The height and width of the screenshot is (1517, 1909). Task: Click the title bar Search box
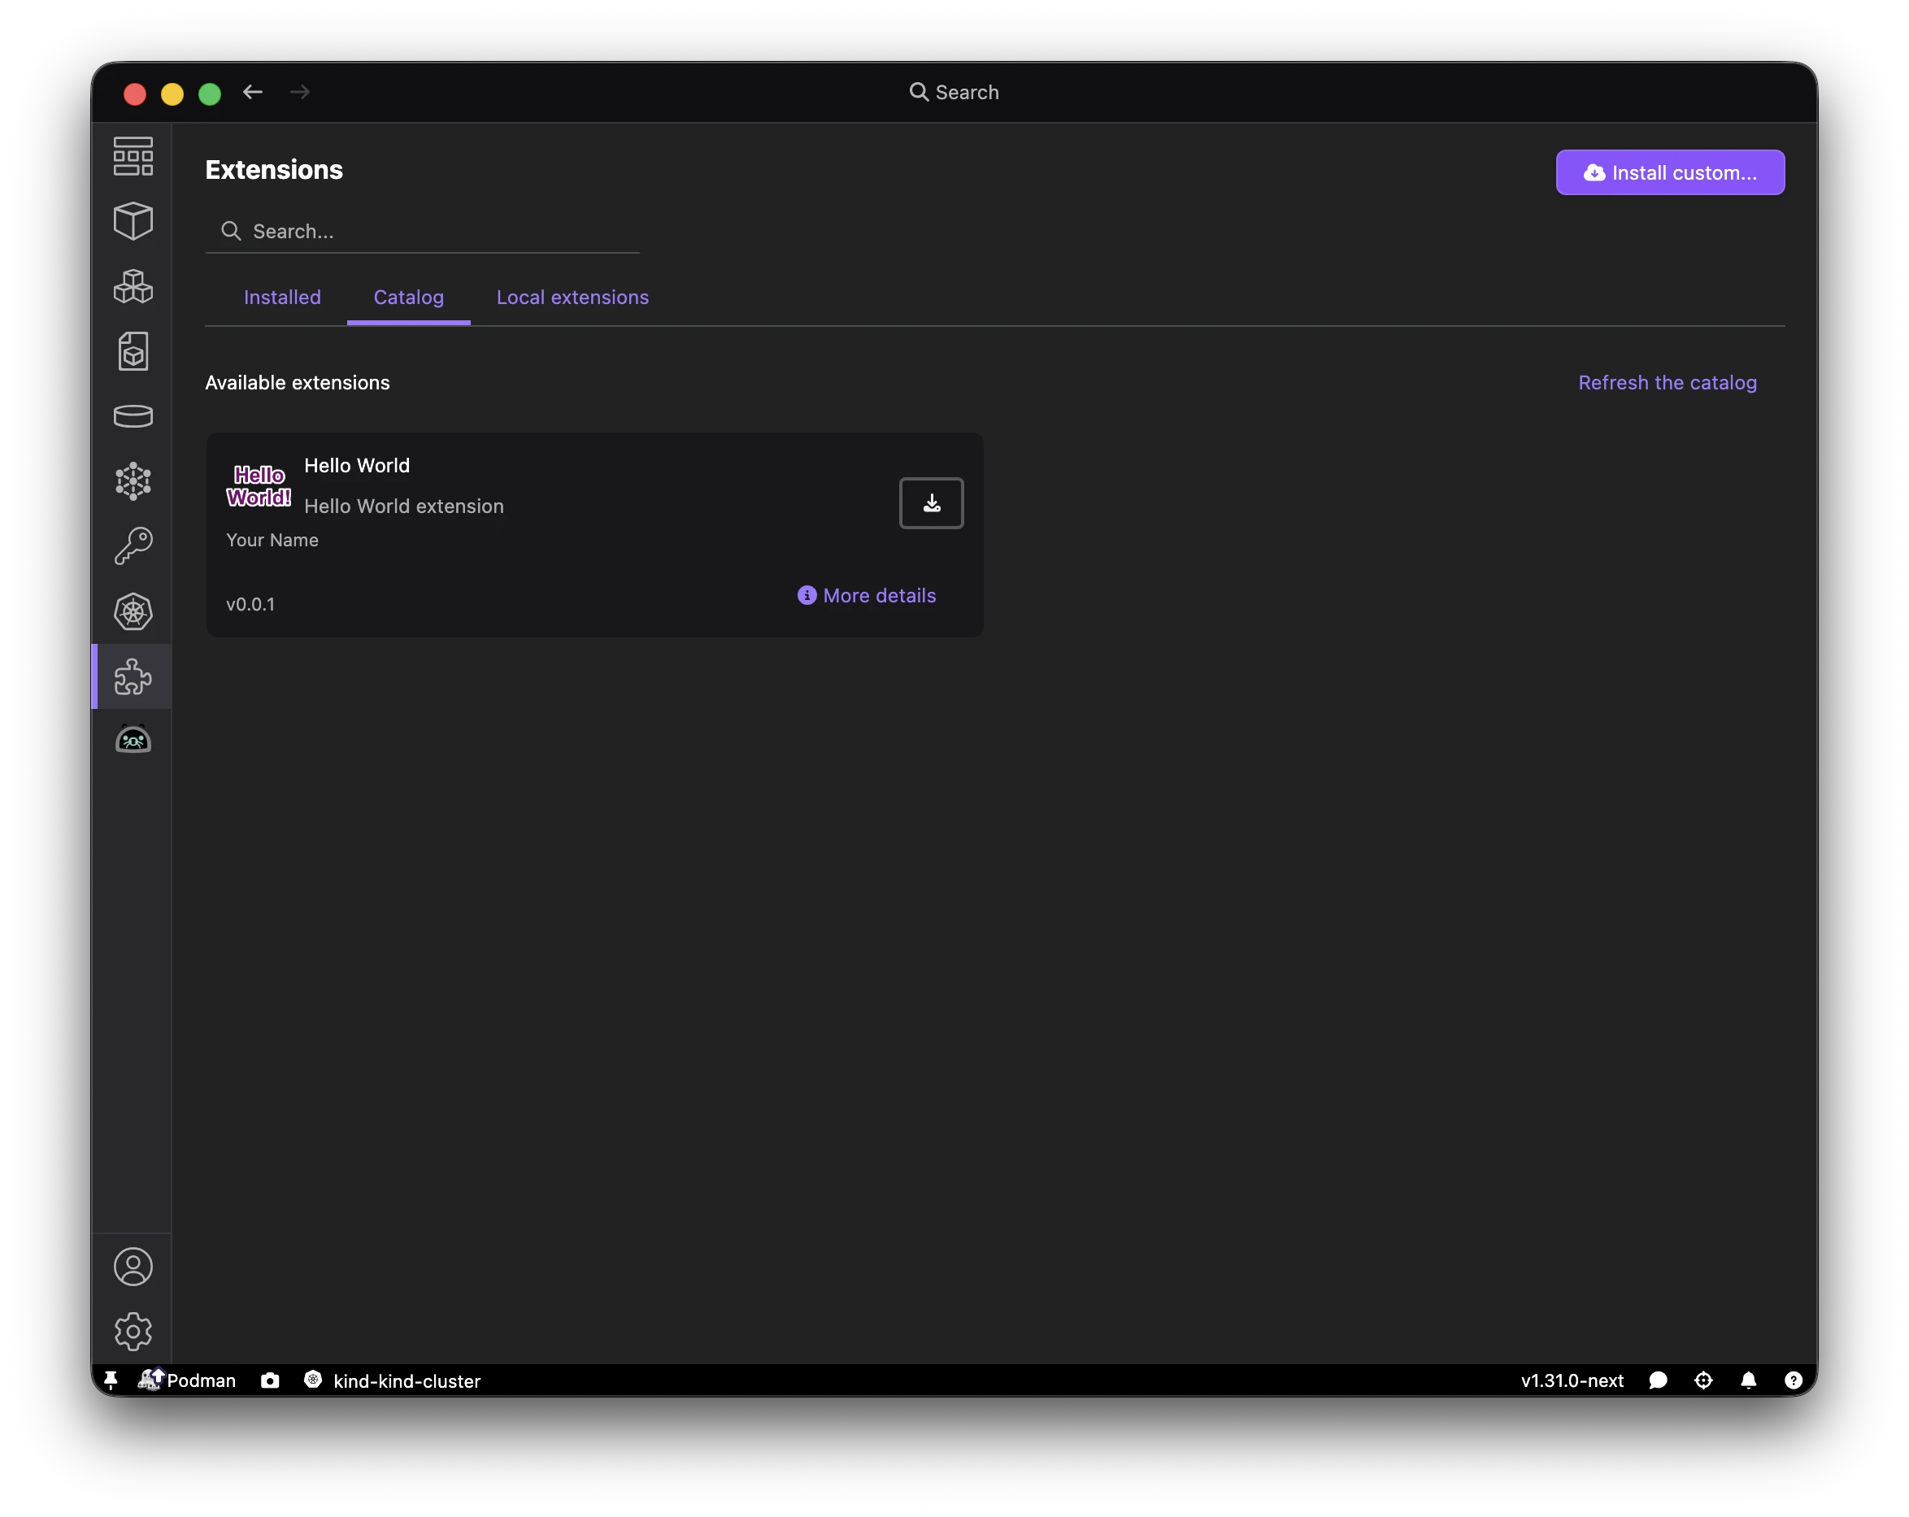(x=954, y=92)
